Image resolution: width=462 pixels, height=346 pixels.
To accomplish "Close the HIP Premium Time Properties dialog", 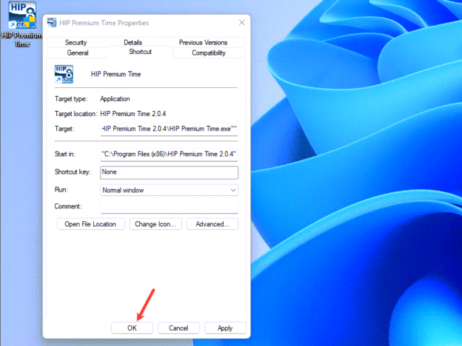I will (242, 22).
